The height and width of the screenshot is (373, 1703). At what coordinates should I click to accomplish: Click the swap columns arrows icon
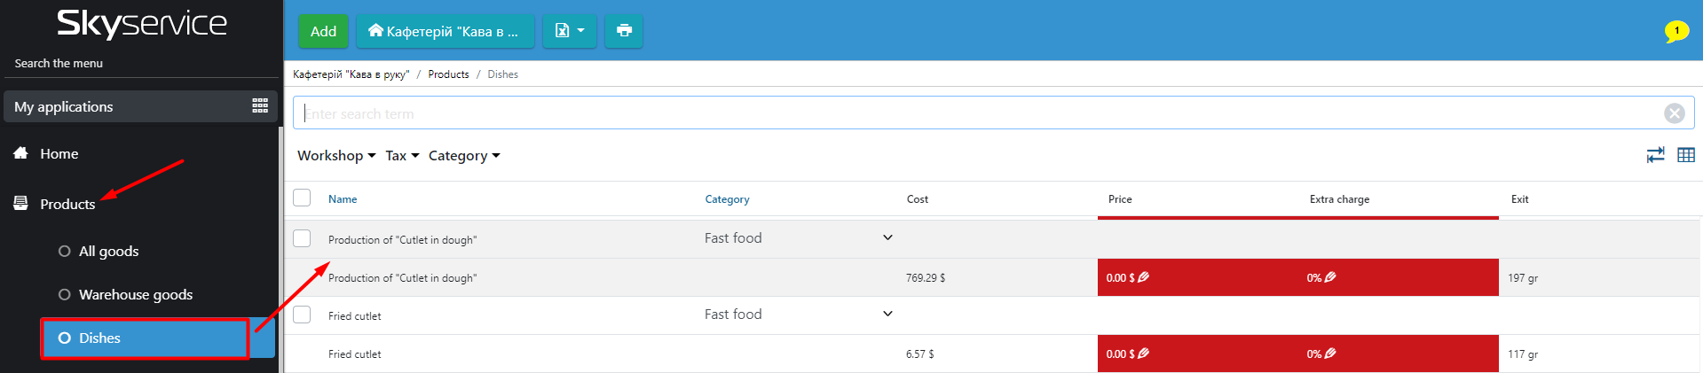(1655, 155)
